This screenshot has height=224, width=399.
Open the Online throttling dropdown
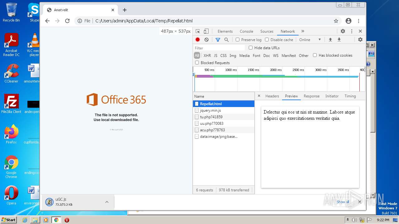click(x=310, y=40)
